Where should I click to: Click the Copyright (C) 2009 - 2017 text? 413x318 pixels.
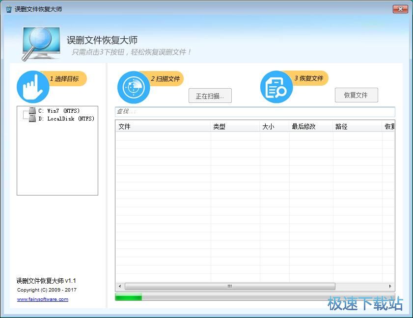(x=47, y=290)
